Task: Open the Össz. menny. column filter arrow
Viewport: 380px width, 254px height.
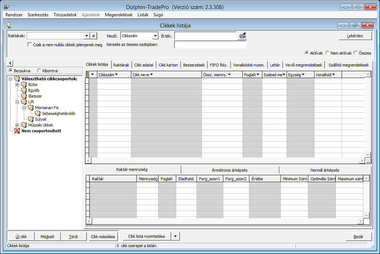Action: 229,75
